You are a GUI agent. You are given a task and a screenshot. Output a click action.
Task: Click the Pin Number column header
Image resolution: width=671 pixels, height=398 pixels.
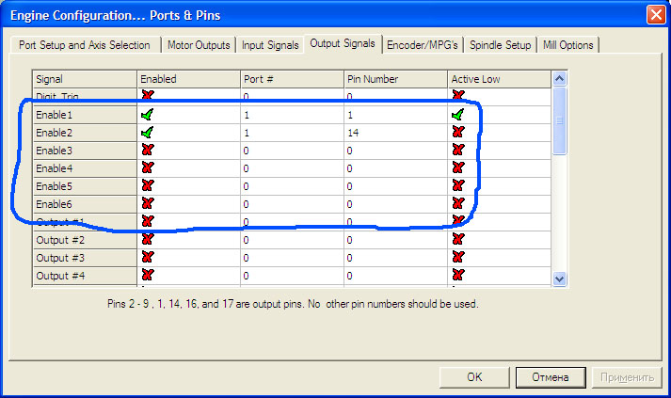point(396,79)
